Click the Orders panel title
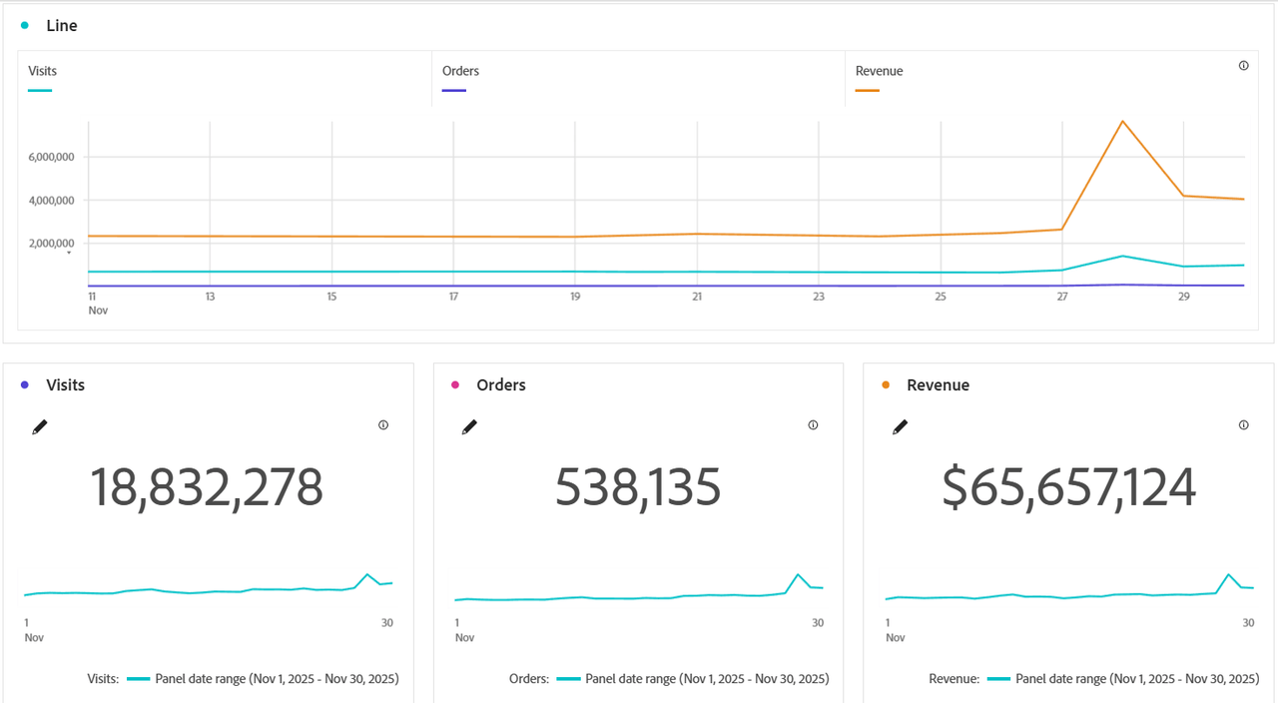 click(x=500, y=385)
